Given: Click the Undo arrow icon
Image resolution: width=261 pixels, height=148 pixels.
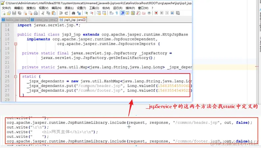Looking at the screenshot, I should (61, 13).
